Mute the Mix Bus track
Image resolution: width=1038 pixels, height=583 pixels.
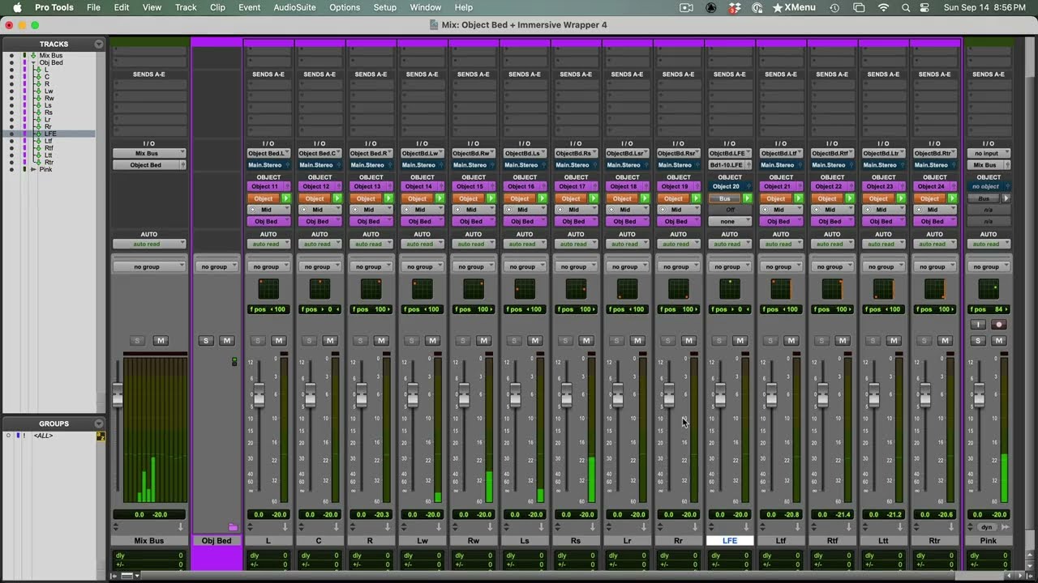click(x=161, y=341)
